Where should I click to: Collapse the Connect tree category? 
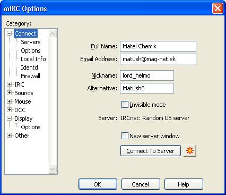pos(9,33)
